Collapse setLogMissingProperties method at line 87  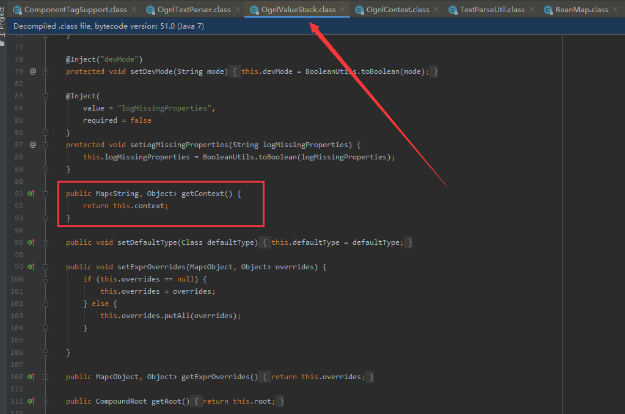click(x=45, y=145)
